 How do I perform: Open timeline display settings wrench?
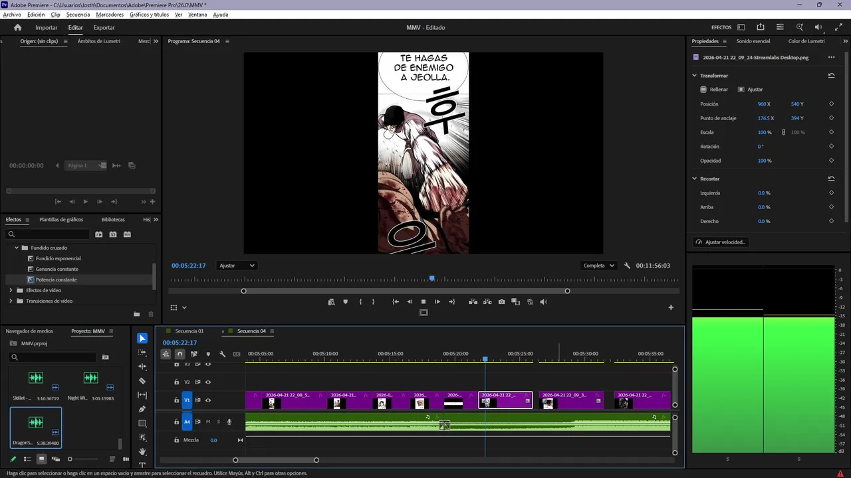(223, 354)
